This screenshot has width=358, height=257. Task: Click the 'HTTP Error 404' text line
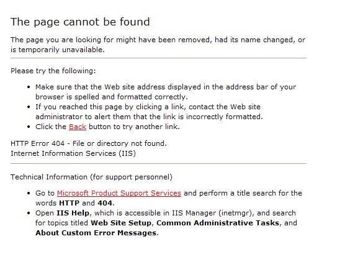point(89,143)
